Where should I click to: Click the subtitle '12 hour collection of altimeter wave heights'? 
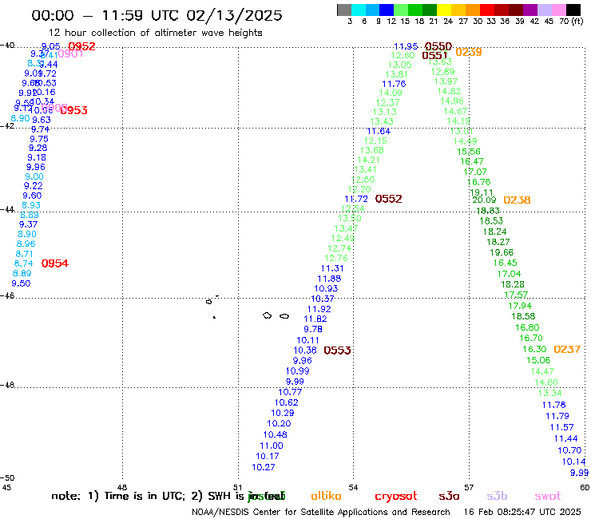point(155,33)
